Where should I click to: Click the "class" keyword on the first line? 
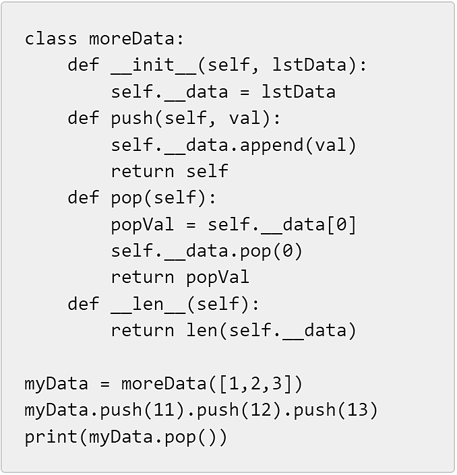pos(51,38)
